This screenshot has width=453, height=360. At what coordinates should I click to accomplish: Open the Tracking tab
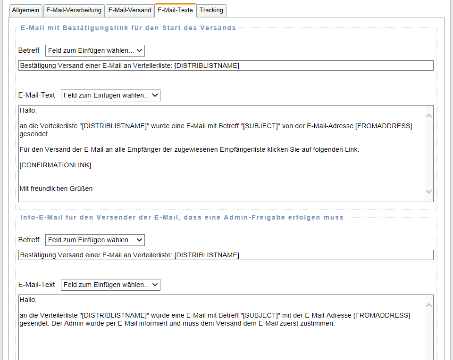(x=211, y=10)
